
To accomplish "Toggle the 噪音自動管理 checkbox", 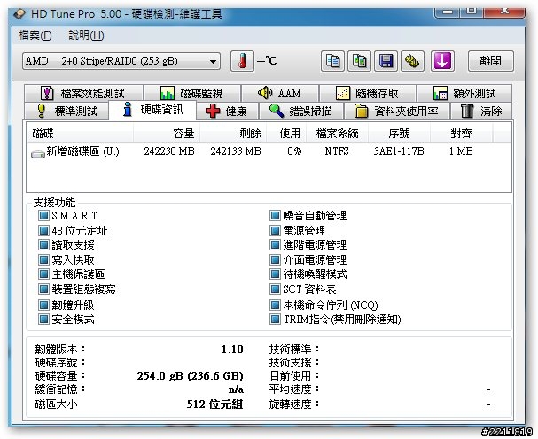I will [x=275, y=216].
